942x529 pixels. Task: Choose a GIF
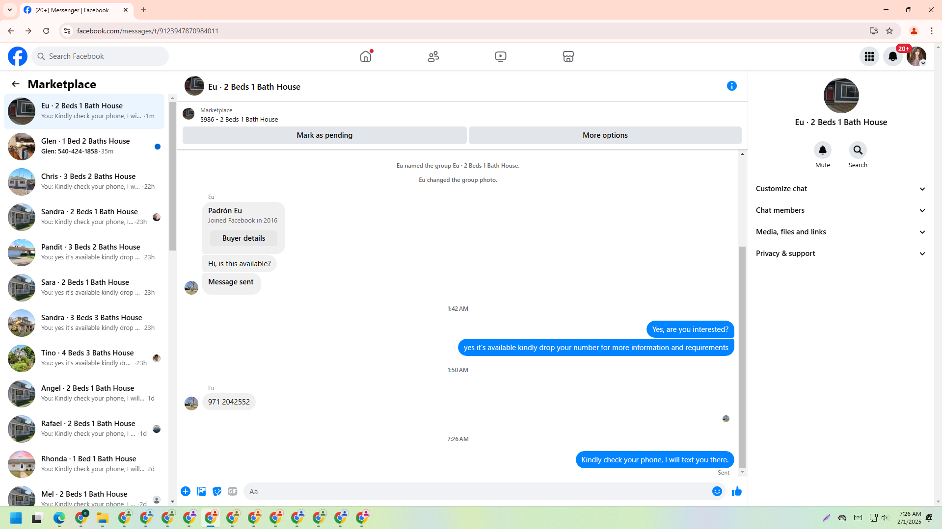click(233, 491)
